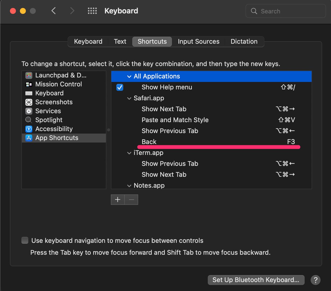The height and width of the screenshot is (291, 331).
Task: Open the Dictation tab
Action: 244,42
